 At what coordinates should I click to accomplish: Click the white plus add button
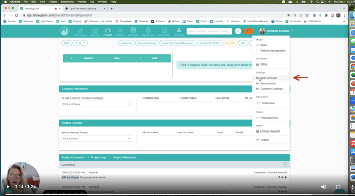(238, 31)
